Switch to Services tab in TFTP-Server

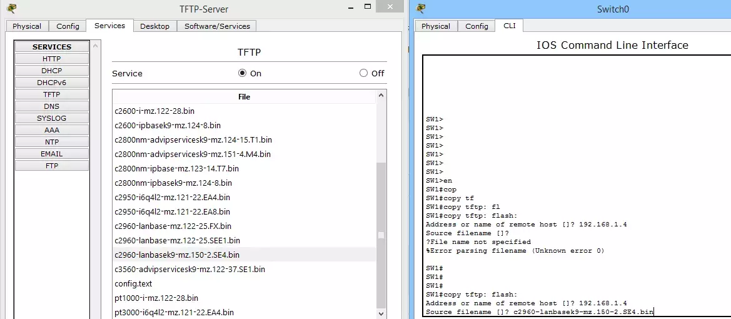coord(109,26)
